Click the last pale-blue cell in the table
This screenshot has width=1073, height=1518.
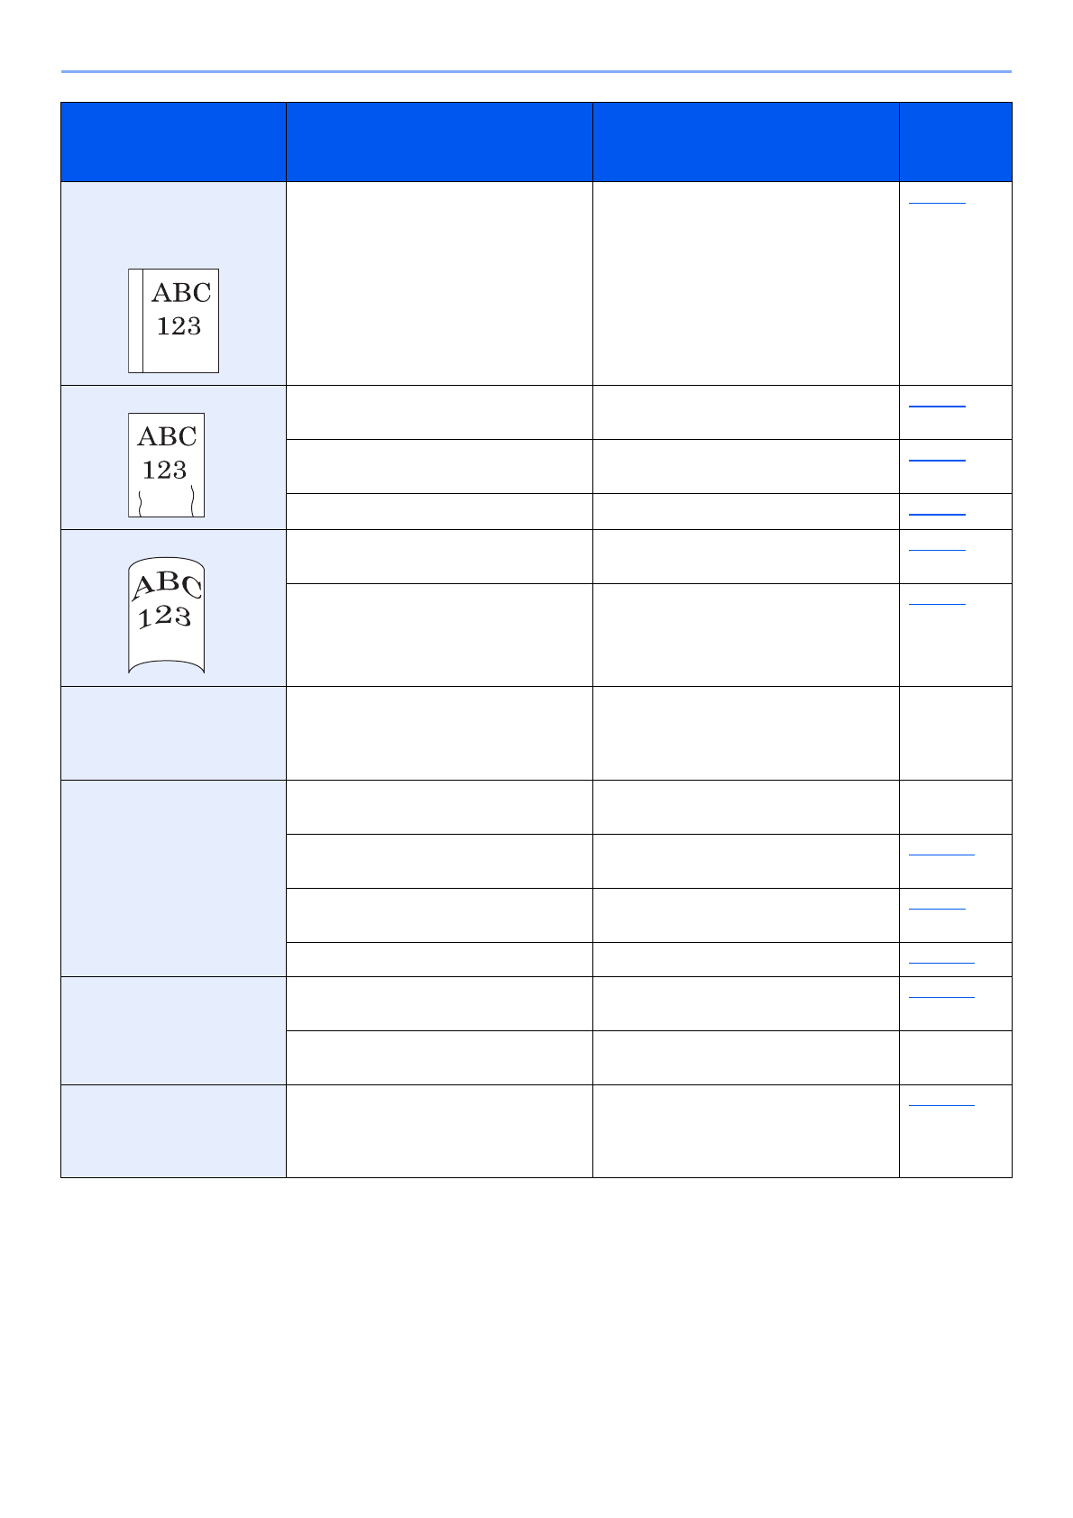pyautogui.click(x=173, y=1130)
